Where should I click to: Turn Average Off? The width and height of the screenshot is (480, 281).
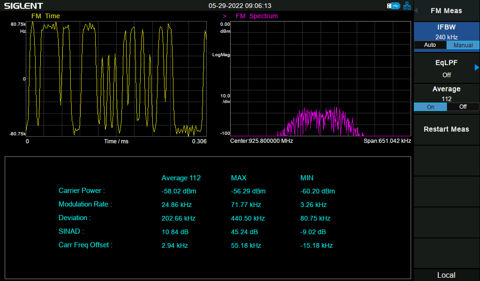click(x=463, y=107)
